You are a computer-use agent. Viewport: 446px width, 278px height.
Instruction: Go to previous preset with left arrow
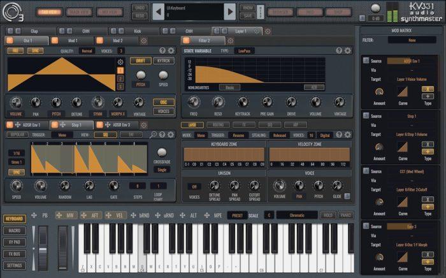(x=159, y=12)
